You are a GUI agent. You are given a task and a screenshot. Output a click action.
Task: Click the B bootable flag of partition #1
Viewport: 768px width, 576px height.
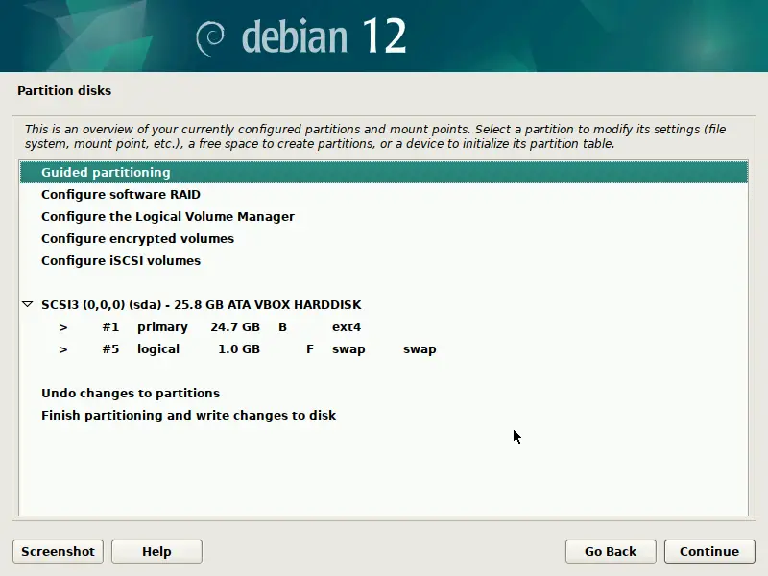pyautogui.click(x=282, y=326)
